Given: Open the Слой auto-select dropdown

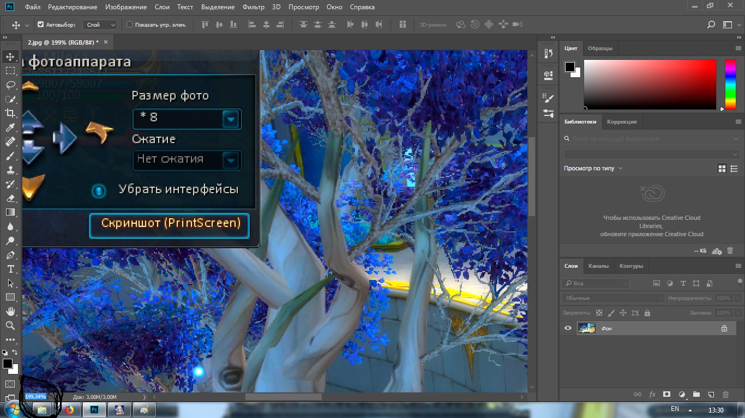Looking at the screenshot, I should click(100, 24).
